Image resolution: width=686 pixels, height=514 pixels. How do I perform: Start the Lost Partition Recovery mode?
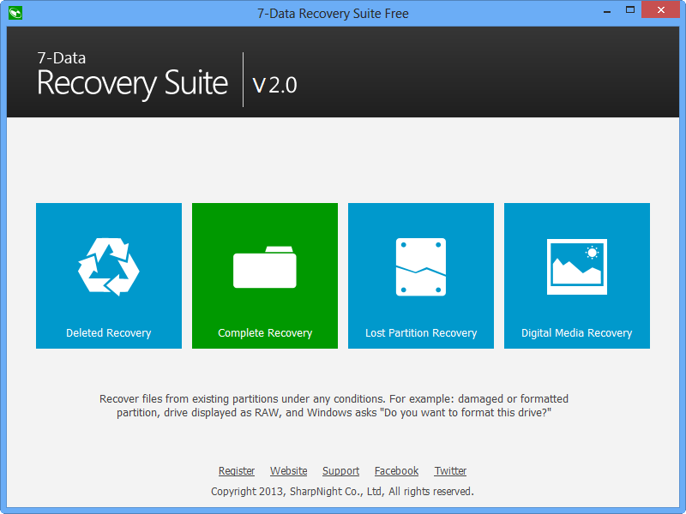point(420,332)
